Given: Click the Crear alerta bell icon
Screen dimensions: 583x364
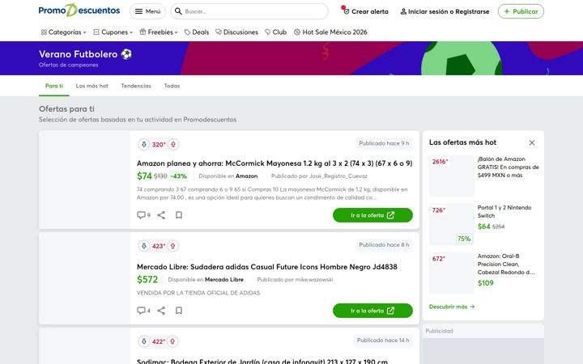Looking at the screenshot, I should coord(346,11).
